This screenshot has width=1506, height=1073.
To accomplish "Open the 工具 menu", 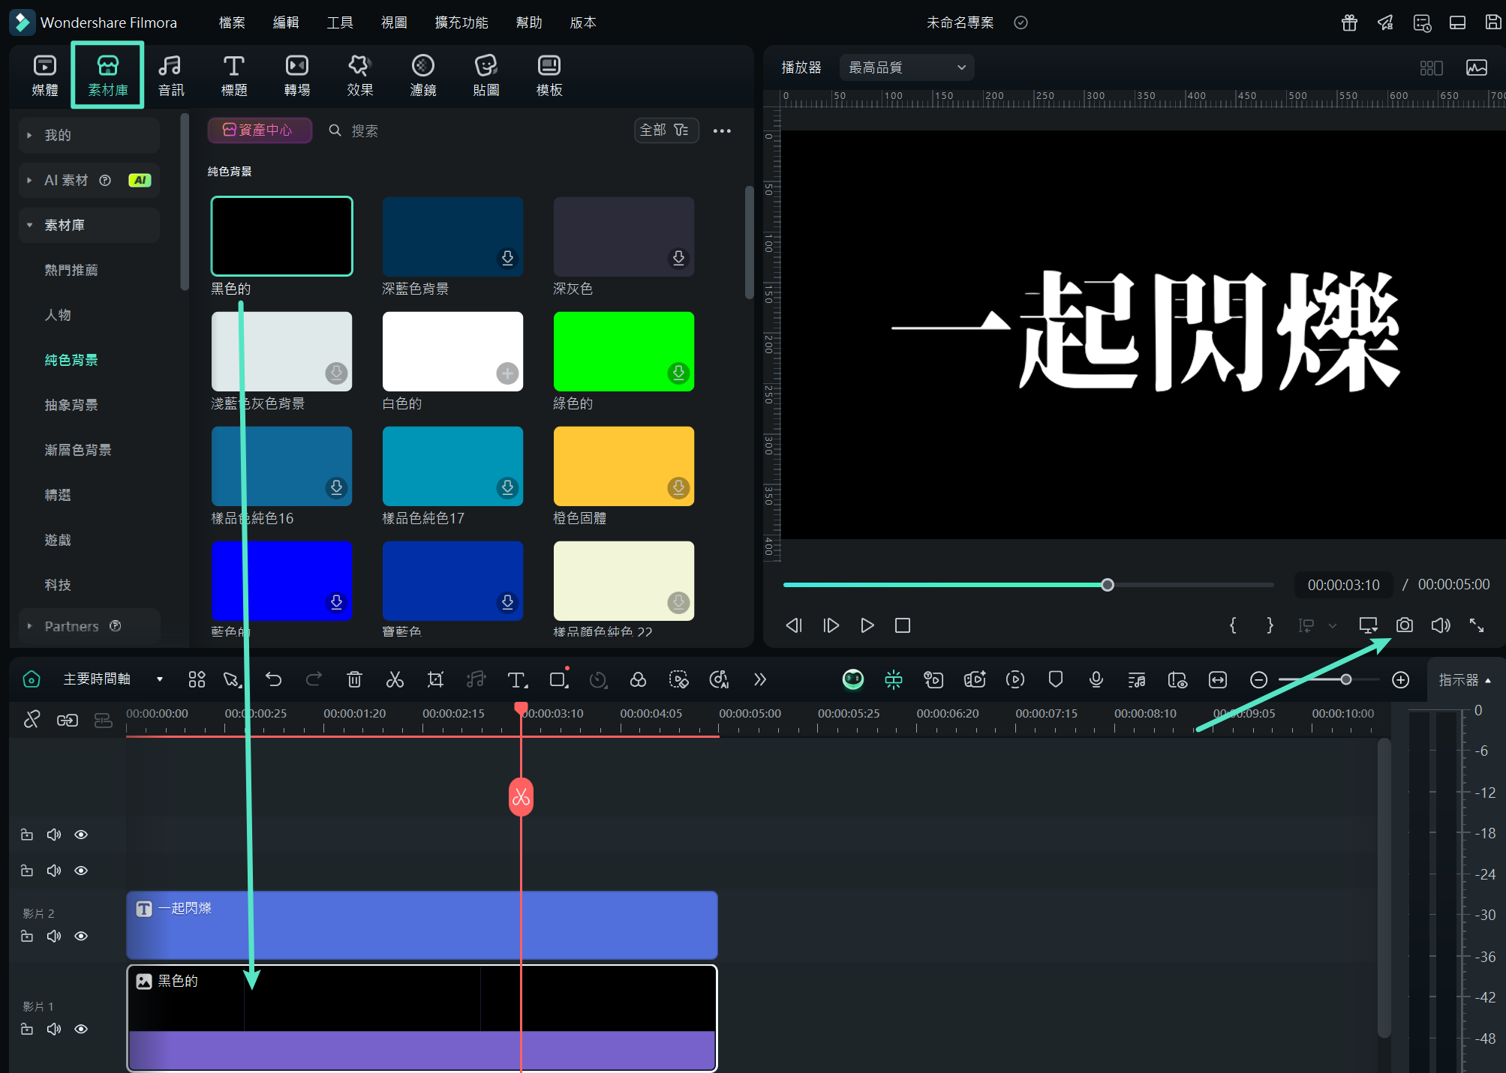I will (x=339, y=22).
